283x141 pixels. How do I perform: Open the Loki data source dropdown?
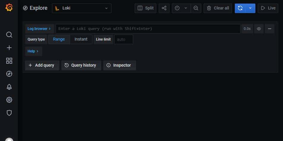tap(81, 8)
